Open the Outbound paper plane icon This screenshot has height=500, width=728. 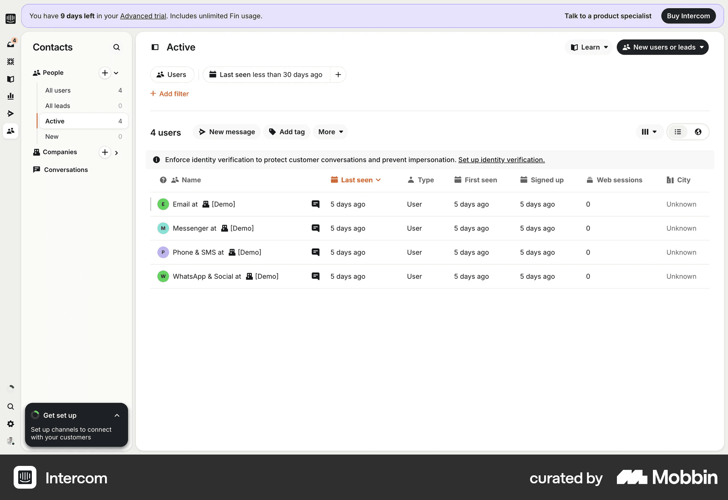click(x=11, y=114)
